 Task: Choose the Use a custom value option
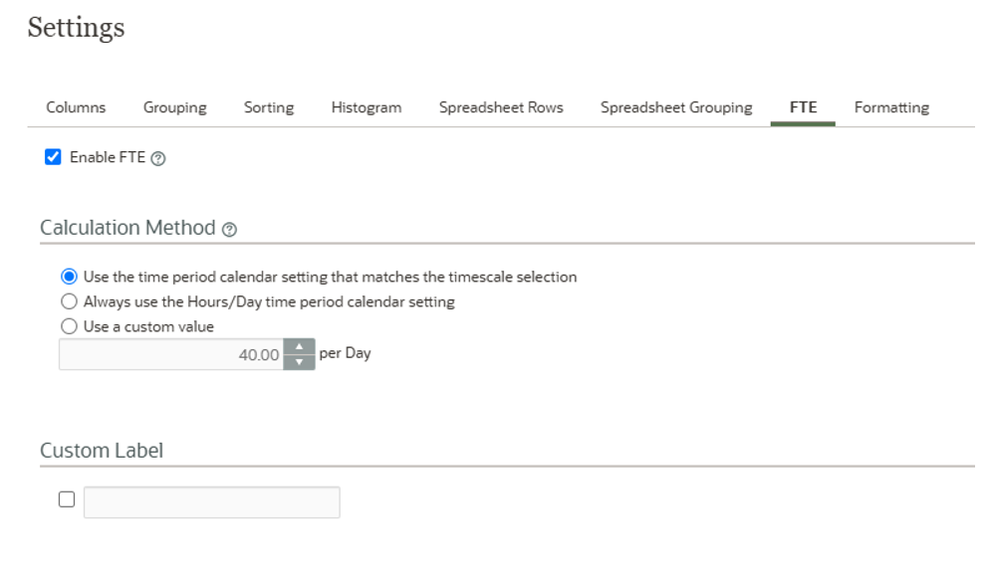(69, 326)
